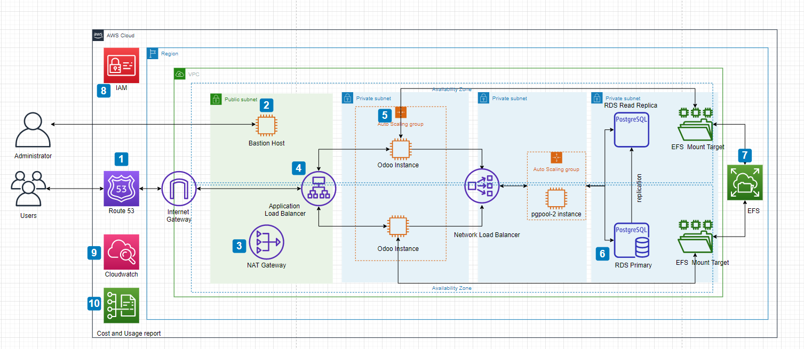Click the Cloudwatch icon
This screenshot has height=349, width=804.
(121, 252)
